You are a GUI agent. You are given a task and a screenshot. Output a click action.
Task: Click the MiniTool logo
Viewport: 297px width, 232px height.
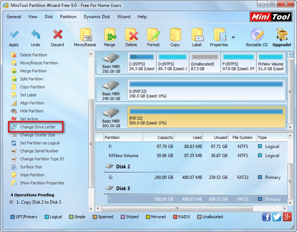point(271,17)
